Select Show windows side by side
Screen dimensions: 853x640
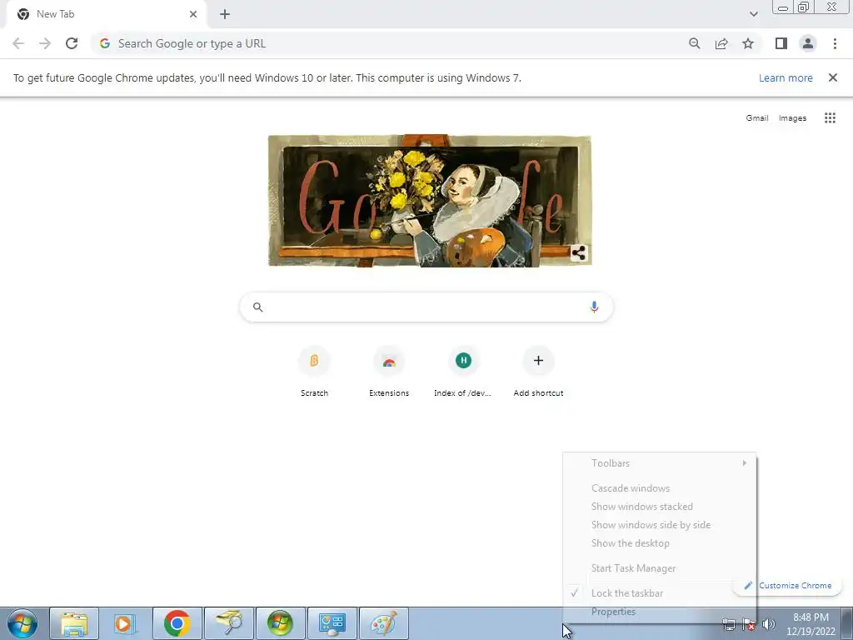pyautogui.click(x=660, y=525)
